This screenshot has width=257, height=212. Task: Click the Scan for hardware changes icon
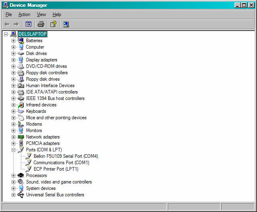coord(66,24)
